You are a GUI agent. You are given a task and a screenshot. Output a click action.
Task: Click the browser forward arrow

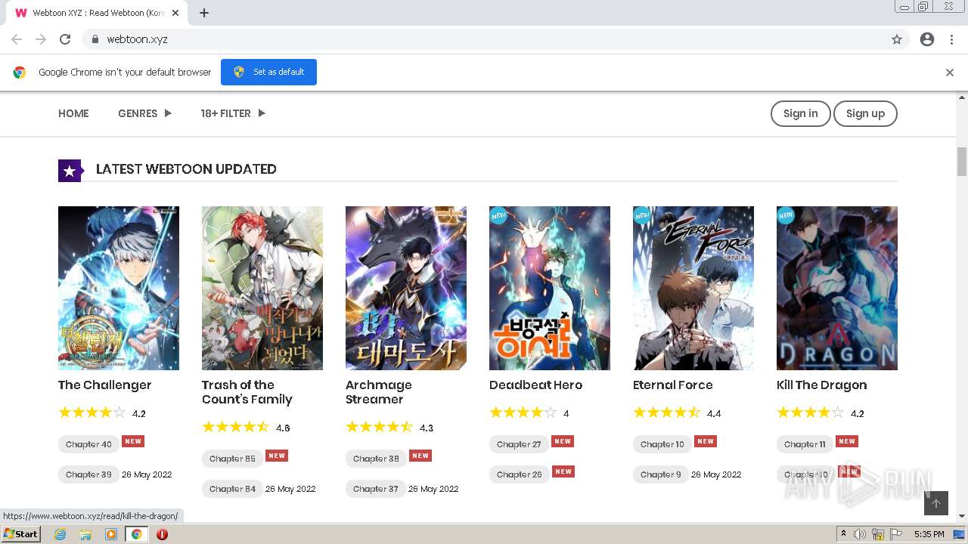tap(41, 39)
